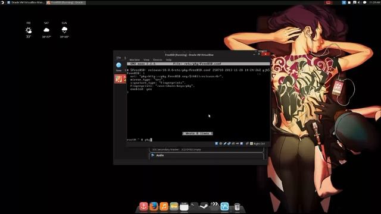The width and height of the screenshot is (381, 214).
Task: Click the mirror_type line in the terminal
Action: [x=147, y=80]
